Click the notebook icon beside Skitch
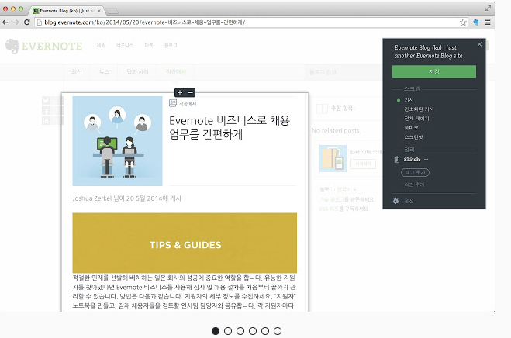Image resolution: width=511 pixels, height=338 pixels. (x=396, y=160)
